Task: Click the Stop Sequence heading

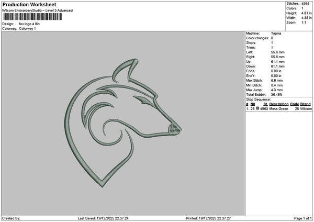Action: (x=259, y=99)
